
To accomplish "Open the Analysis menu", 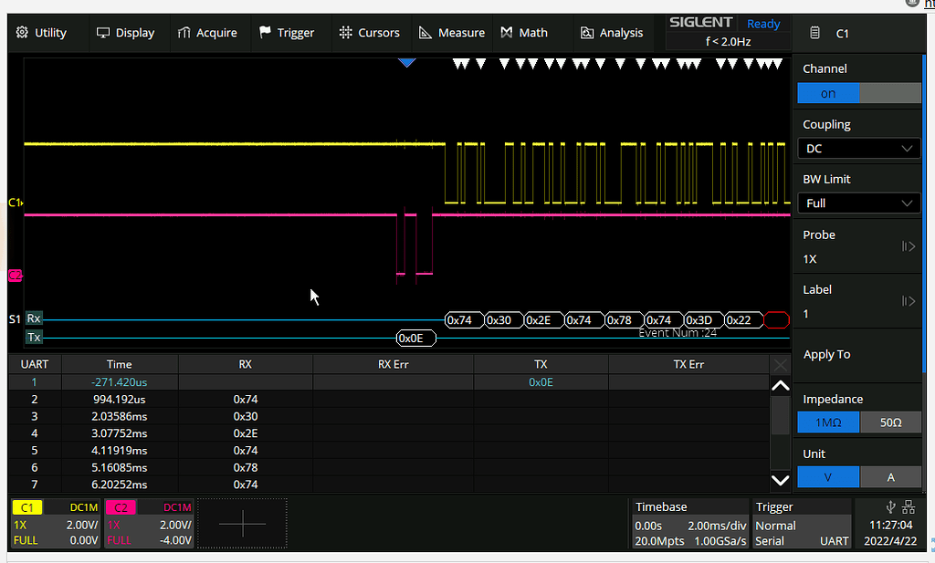I will tap(612, 33).
